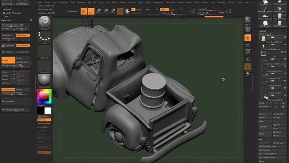Open the UV Master plugin section
This screenshot has width=289, height=163.
7,9
